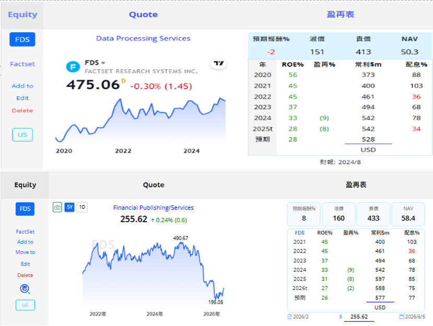Select the top 盈再表 header tab

click(x=340, y=14)
